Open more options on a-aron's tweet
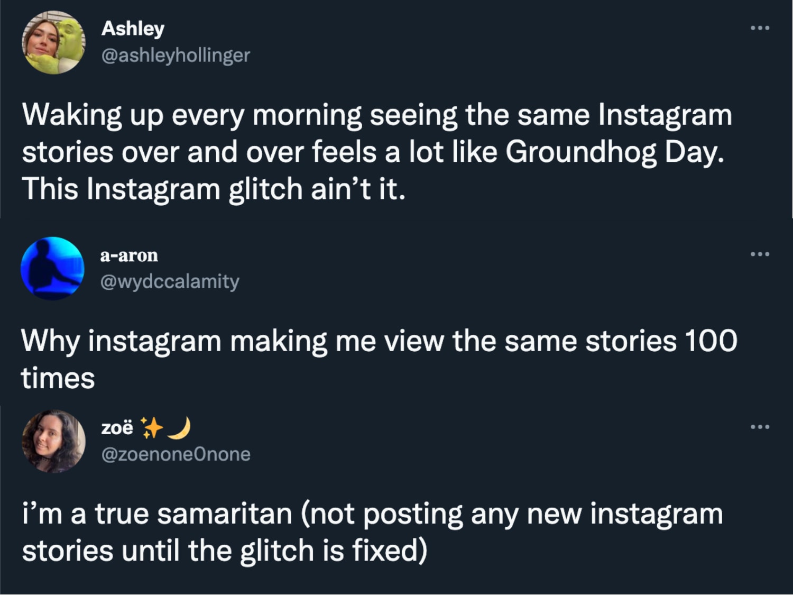 coord(760,254)
